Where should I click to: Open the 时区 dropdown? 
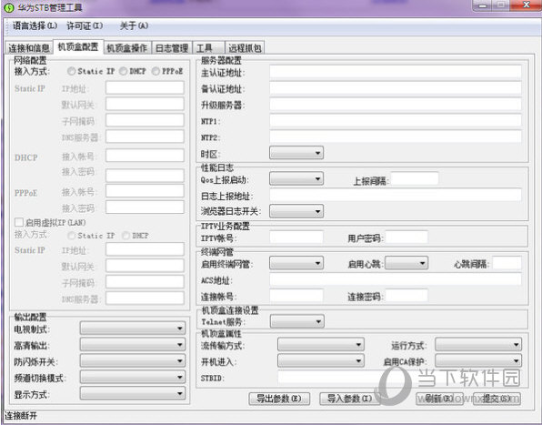pos(296,153)
